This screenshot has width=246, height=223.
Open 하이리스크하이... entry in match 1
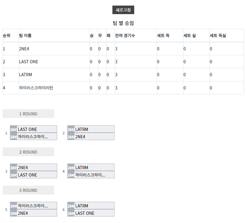tap(34, 137)
